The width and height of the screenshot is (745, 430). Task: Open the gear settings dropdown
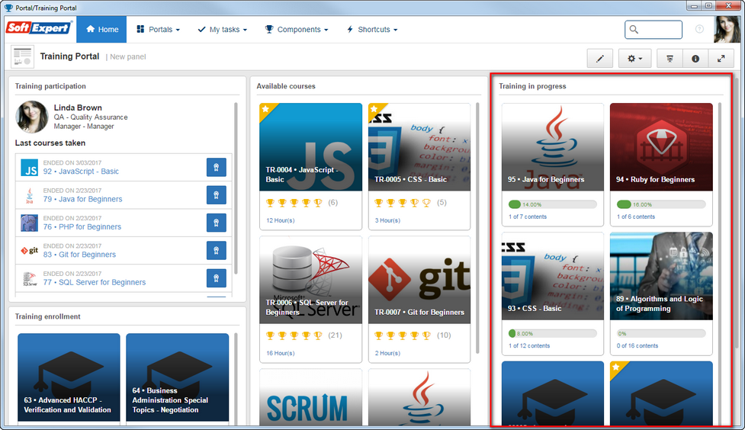point(634,59)
